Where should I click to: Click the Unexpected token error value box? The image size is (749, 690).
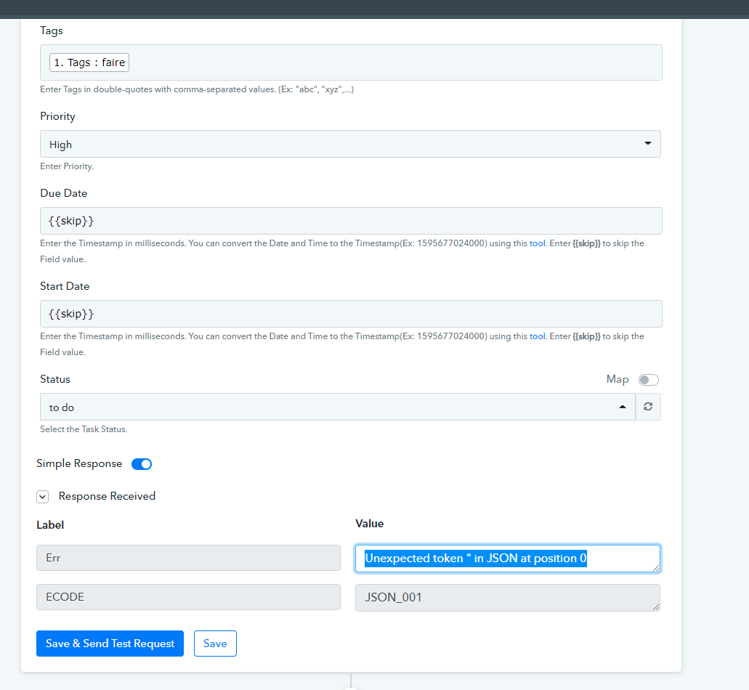(508, 559)
